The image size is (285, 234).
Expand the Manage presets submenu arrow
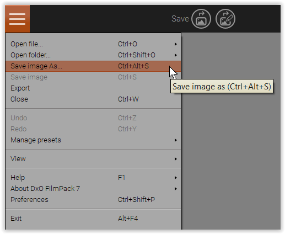[176, 140]
